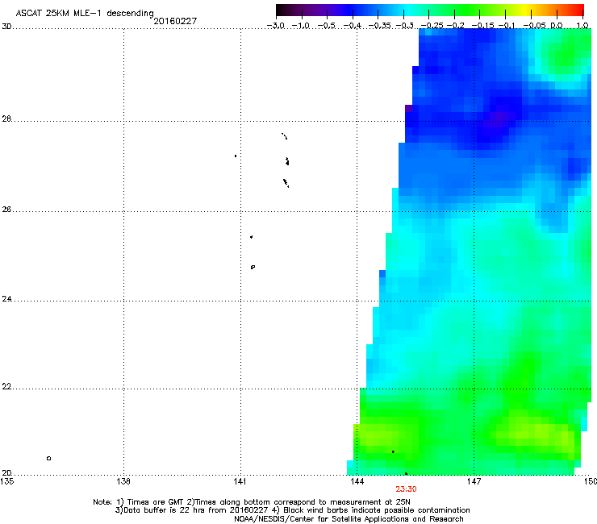Click the longitude label '144'
This screenshot has height=524, width=597.
[x=357, y=481]
